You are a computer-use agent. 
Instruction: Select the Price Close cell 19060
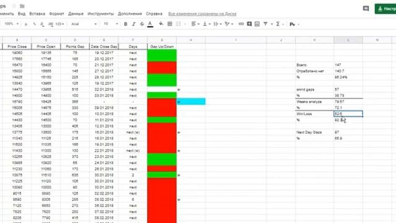[17, 53]
